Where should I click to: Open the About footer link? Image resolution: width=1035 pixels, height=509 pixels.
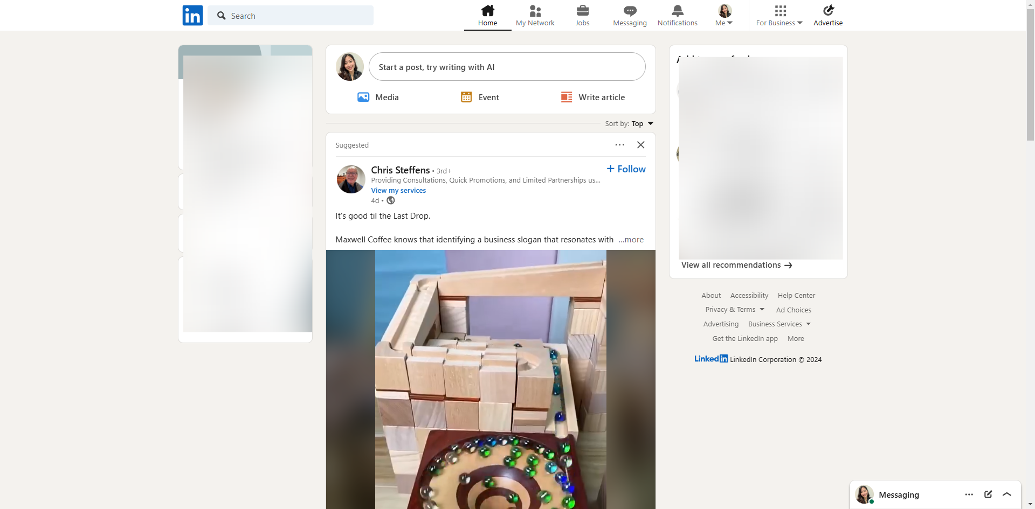click(x=711, y=296)
